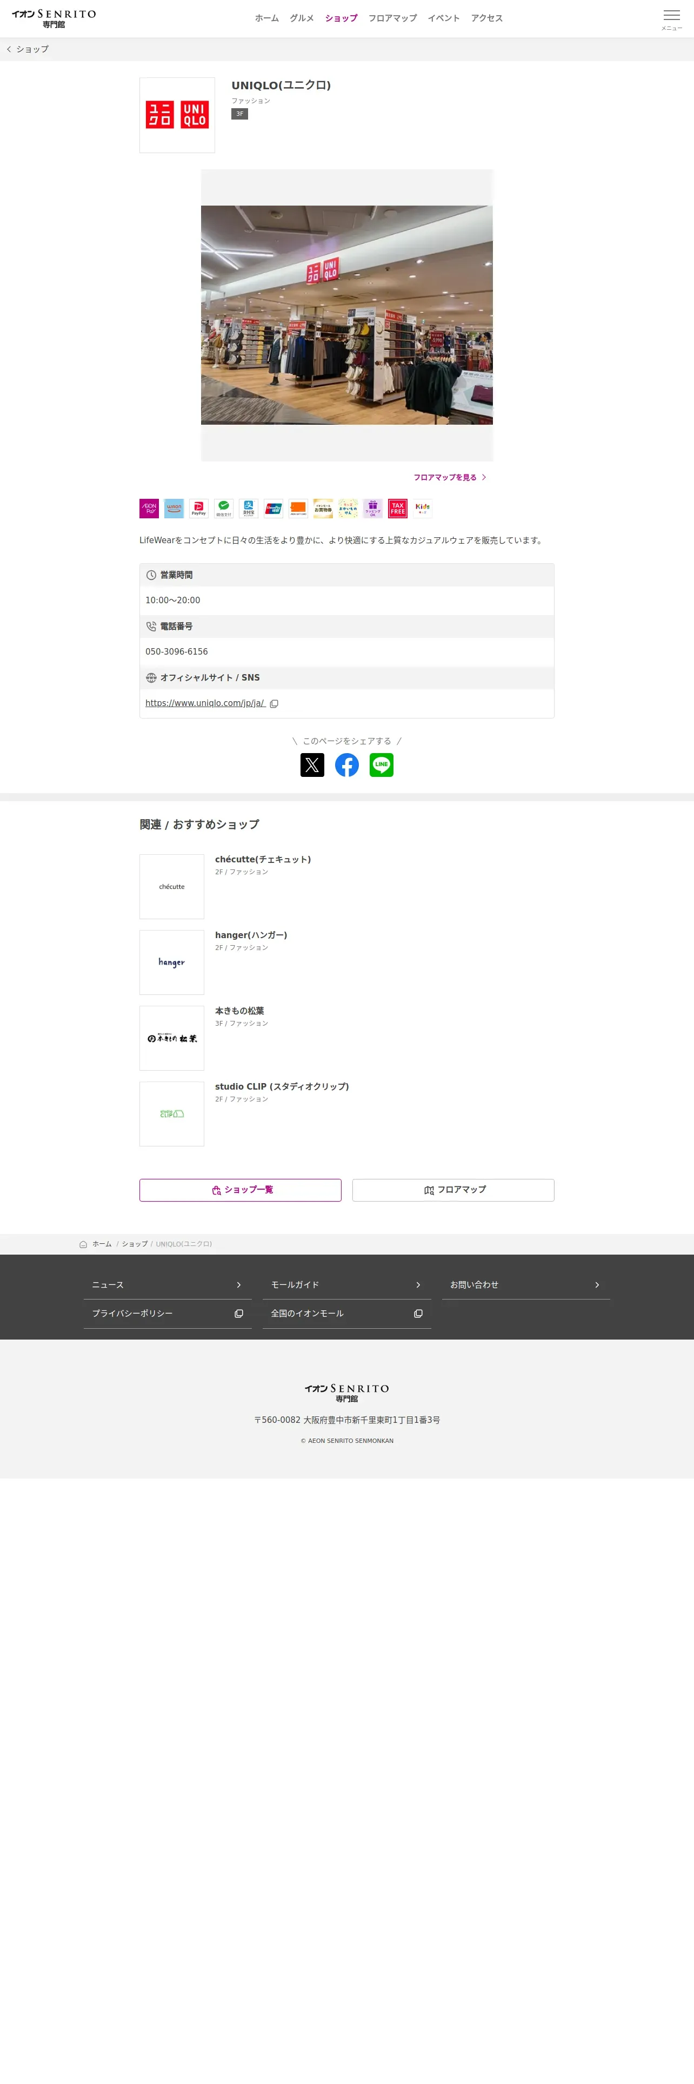This screenshot has height=2084, width=694.
Task: Click the 3F floor badge
Action: pos(239,114)
